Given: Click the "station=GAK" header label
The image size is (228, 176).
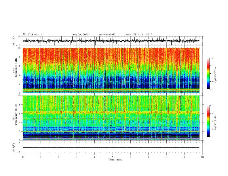Looking at the screenshot, I should [x=107, y=35].
